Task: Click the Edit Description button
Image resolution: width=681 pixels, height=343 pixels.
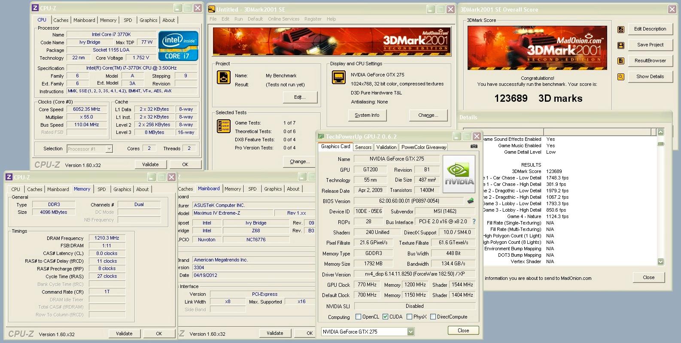Action: (x=650, y=29)
